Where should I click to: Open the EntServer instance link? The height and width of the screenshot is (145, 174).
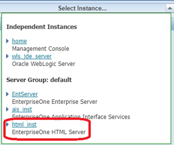(x=25, y=94)
